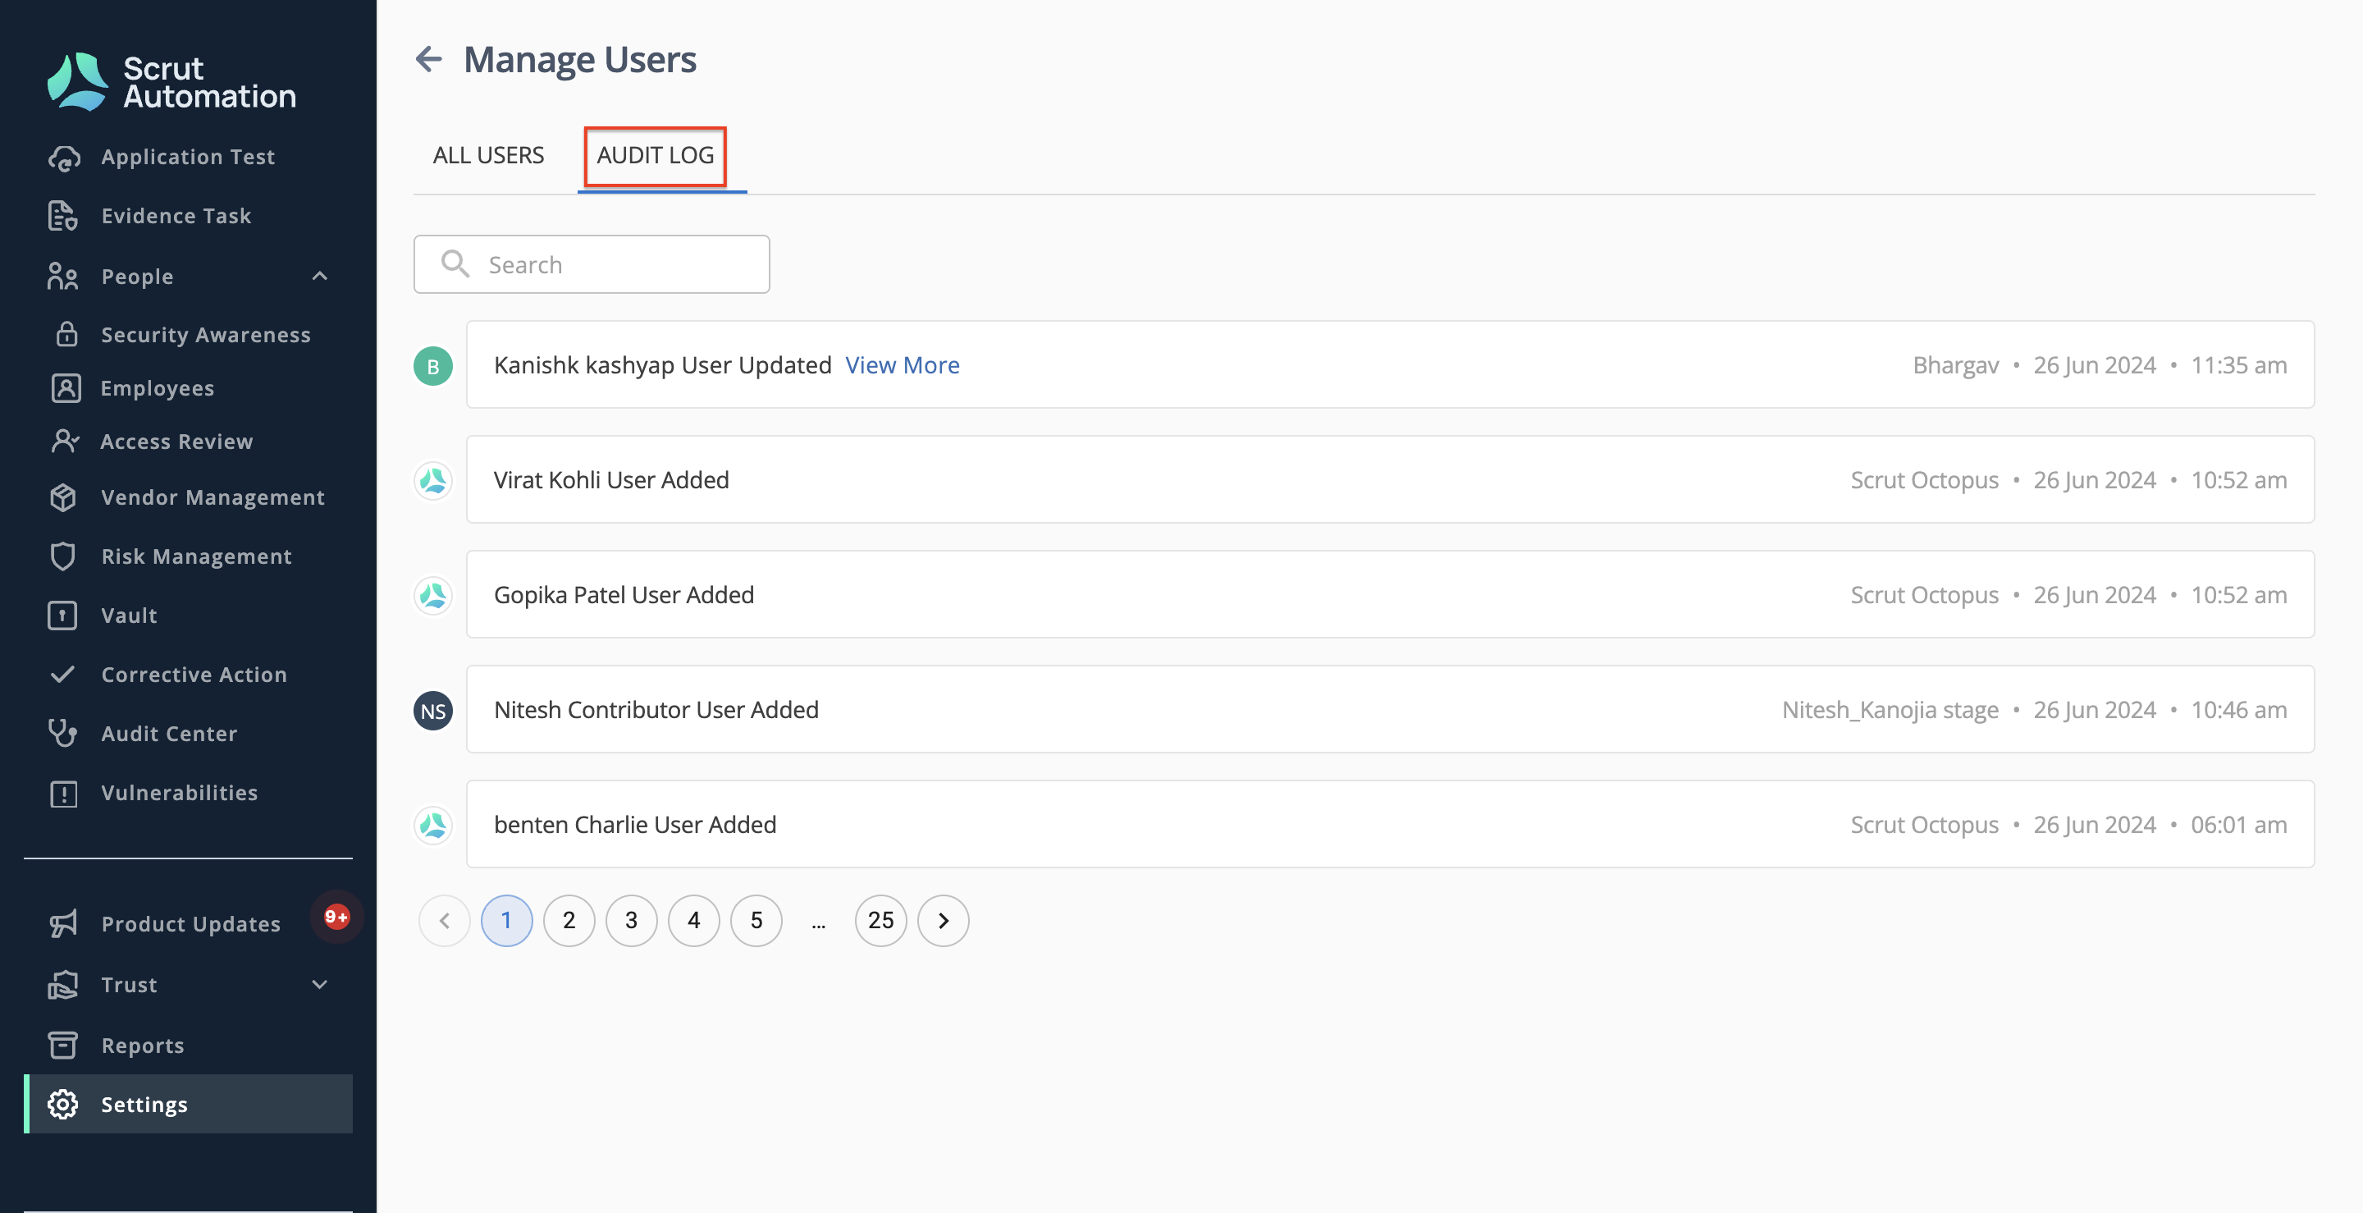Click the People group icon
The width and height of the screenshot is (2363, 1213).
click(63, 277)
